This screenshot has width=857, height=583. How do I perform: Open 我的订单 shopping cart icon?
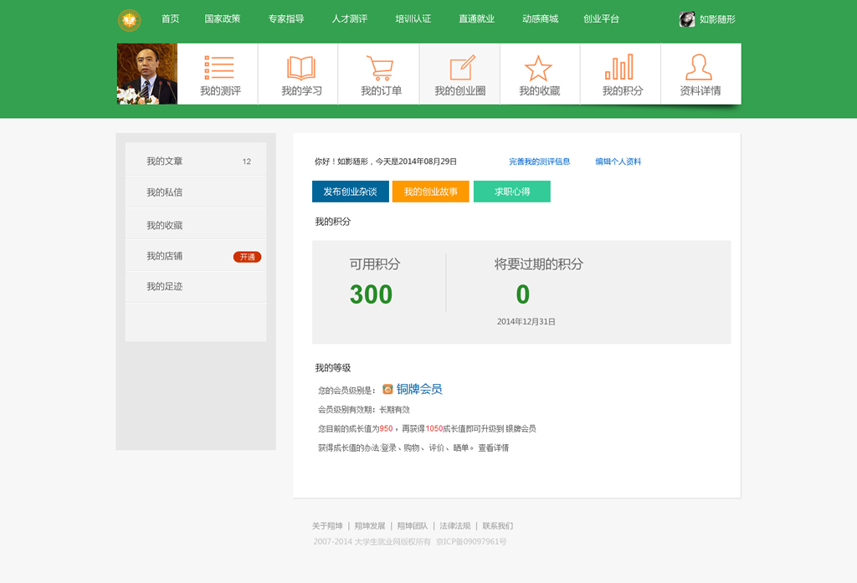click(380, 68)
